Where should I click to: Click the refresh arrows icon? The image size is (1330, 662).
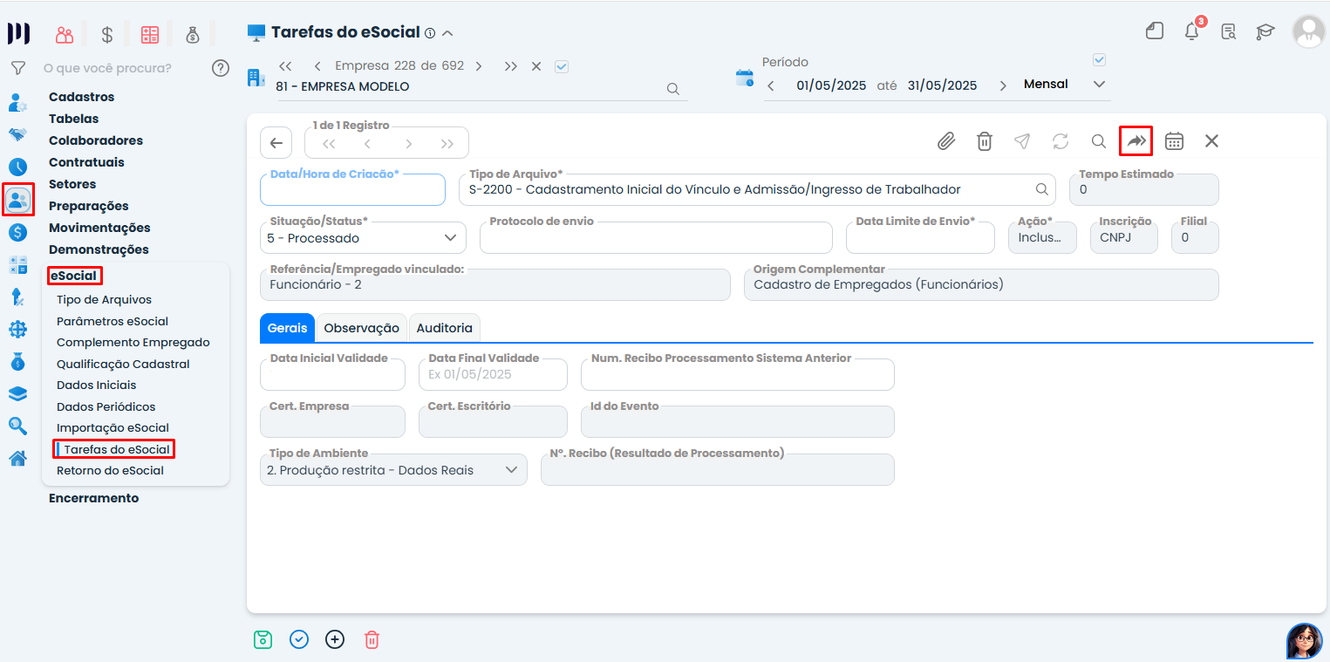click(1061, 141)
